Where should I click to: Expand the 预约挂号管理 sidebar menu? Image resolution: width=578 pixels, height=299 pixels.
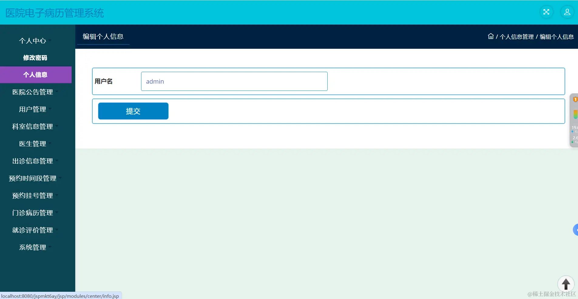(x=35, y=195)
